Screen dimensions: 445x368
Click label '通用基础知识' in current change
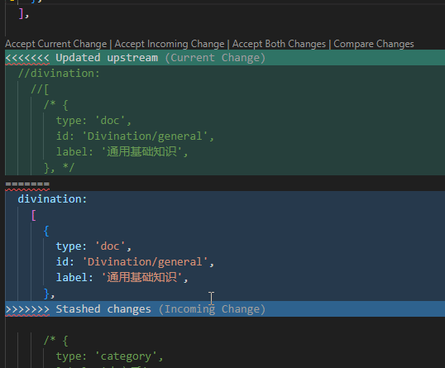pos(122,152)
